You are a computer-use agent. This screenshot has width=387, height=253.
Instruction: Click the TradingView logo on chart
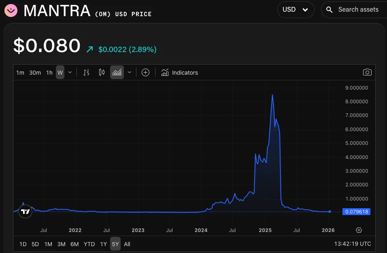coord(25,211)
